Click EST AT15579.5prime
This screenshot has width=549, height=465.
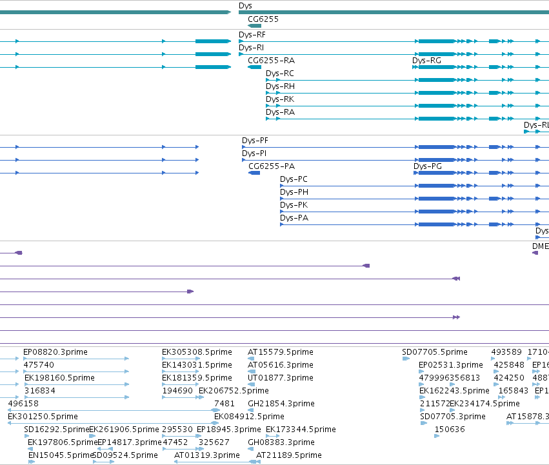281,352
